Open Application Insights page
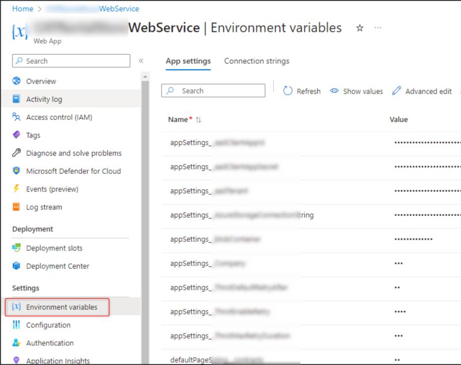This screenshot has height=365, width=461. point(58,360)
